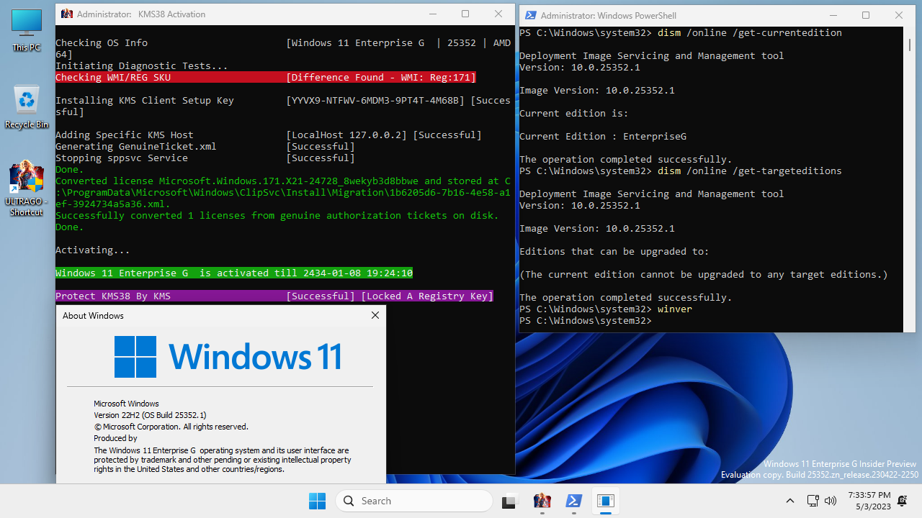Click 'Version 22H2 (OS Build 25352.1)' text
Screen dimensions: 922x518
tap(150, 415)
